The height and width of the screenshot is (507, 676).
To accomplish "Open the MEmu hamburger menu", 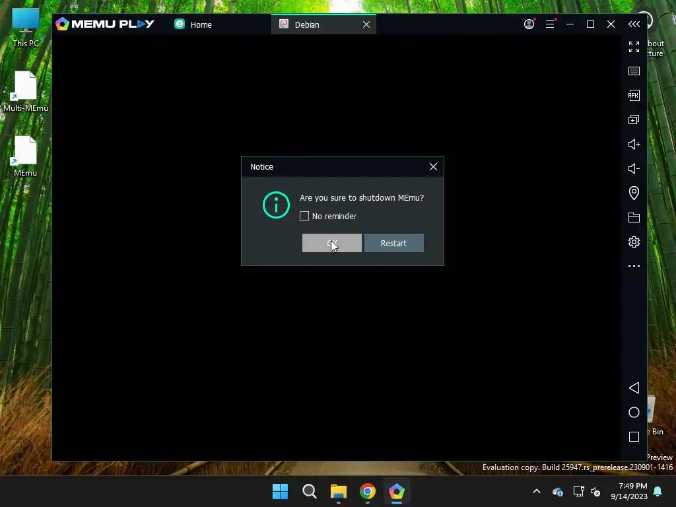I will click(x=550, y=24).
